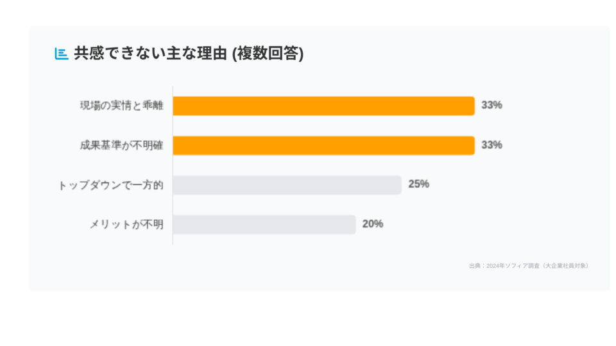Select the orange bar for 成果基準が不明確
The height and width of the screenshot is (346, 616).
323,145
